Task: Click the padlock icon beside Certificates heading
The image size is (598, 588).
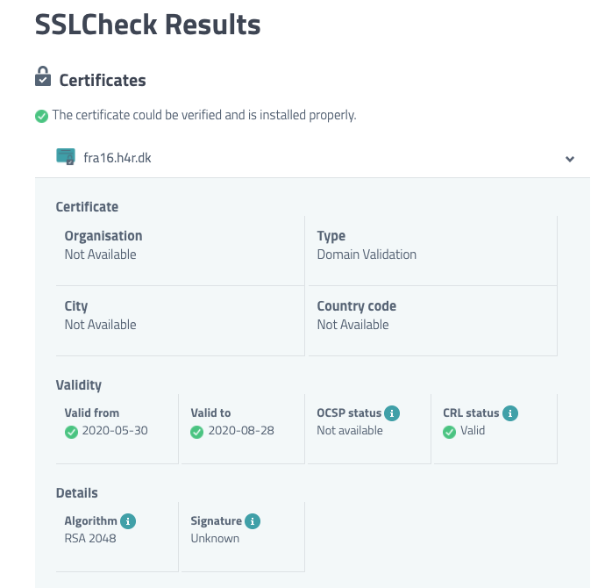Action: (43, 78)
